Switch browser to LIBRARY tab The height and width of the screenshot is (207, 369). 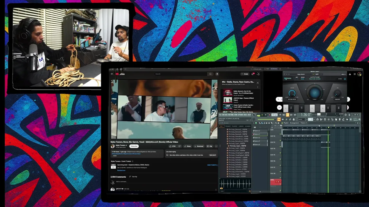(x=241, y=126)
